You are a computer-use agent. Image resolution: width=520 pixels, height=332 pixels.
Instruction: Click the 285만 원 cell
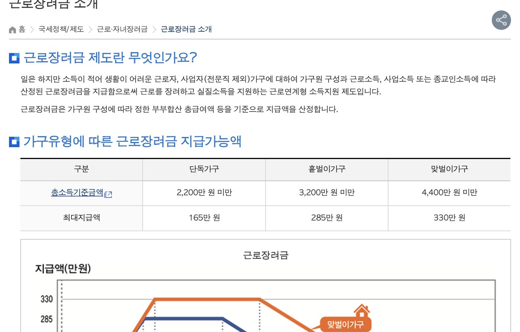click(x=327, y=218)
